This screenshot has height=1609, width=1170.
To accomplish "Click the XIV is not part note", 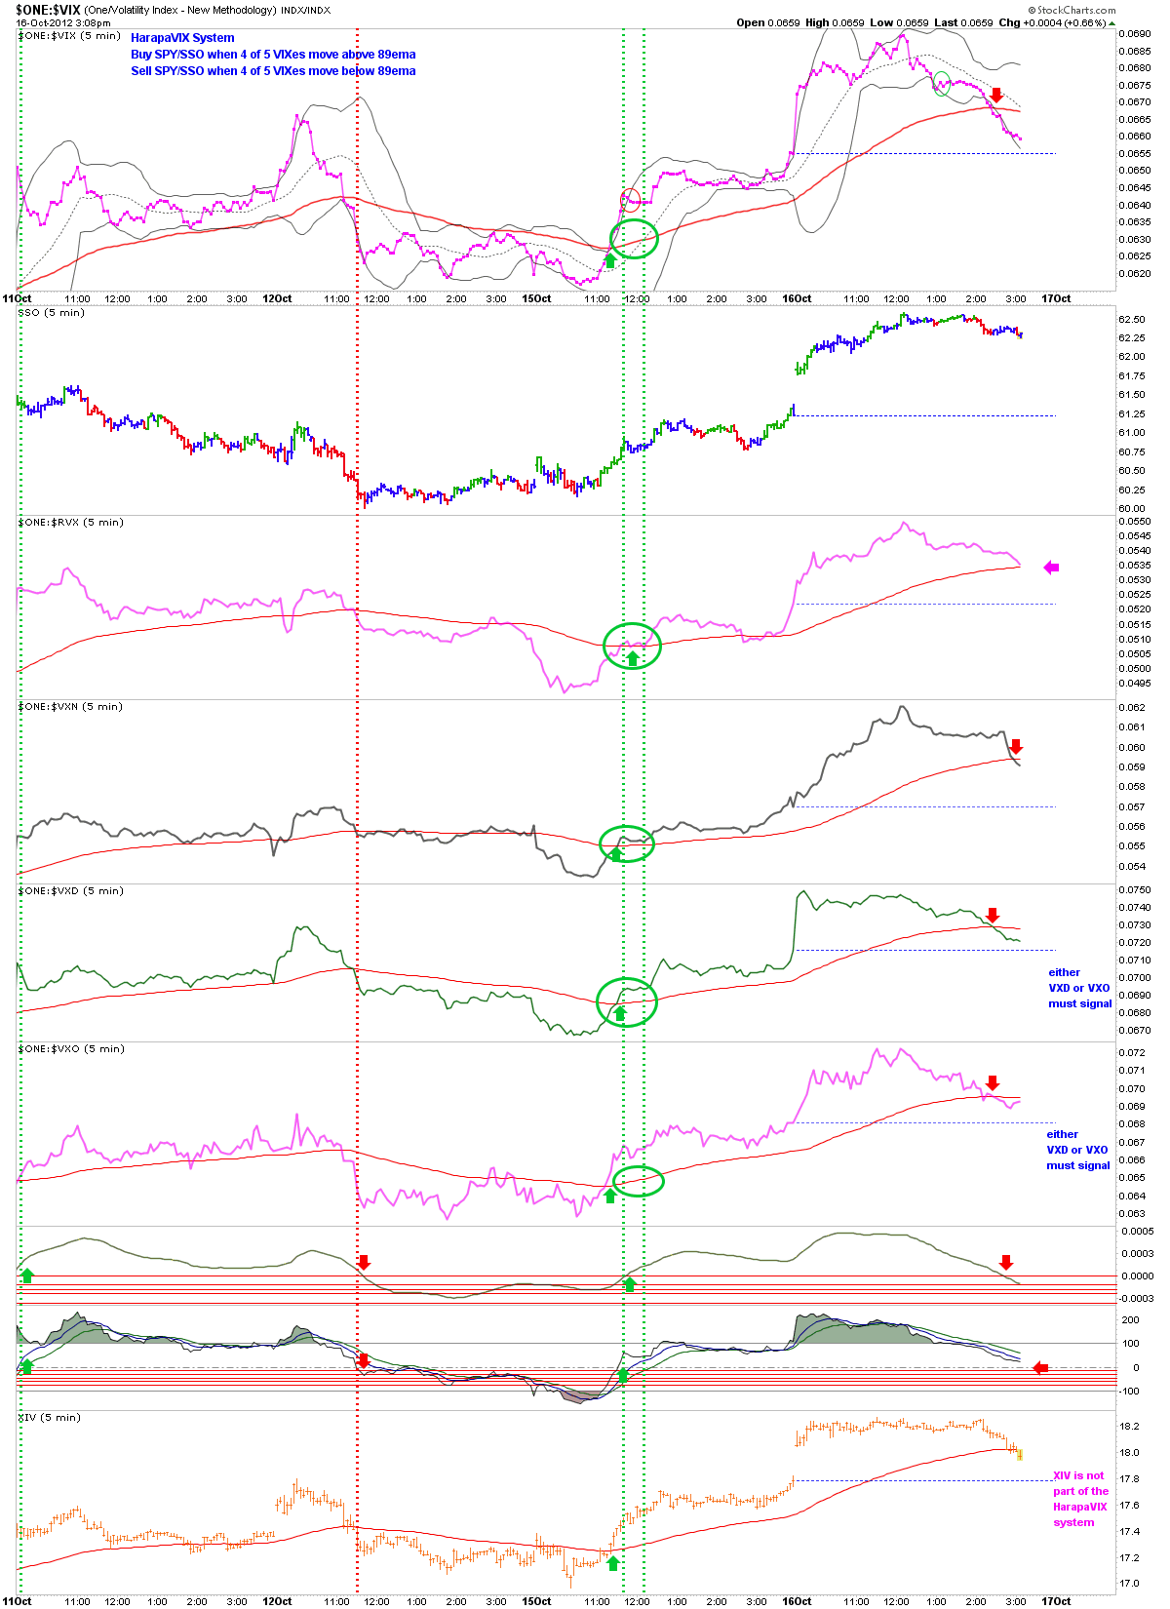I will (x=1080, y=1499).
